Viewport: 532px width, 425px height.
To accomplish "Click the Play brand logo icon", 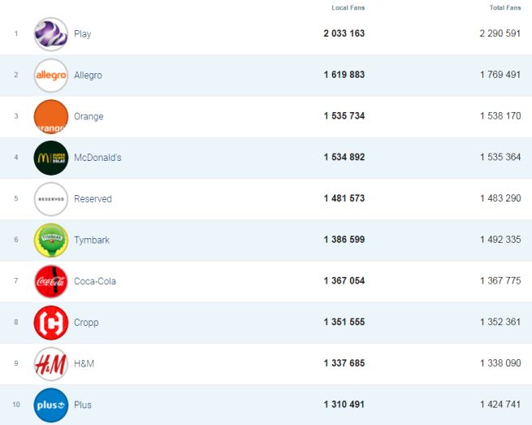I will (x=51, y=34).
